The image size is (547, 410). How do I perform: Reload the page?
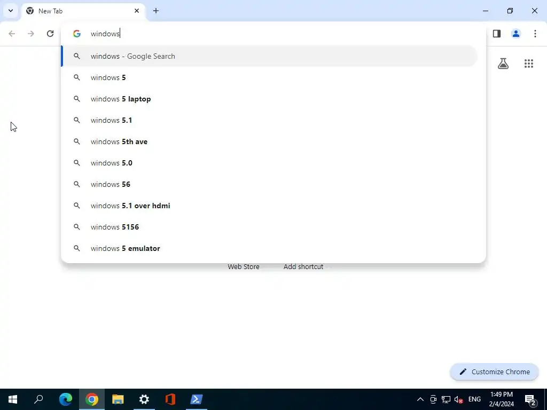pos(50,34)
